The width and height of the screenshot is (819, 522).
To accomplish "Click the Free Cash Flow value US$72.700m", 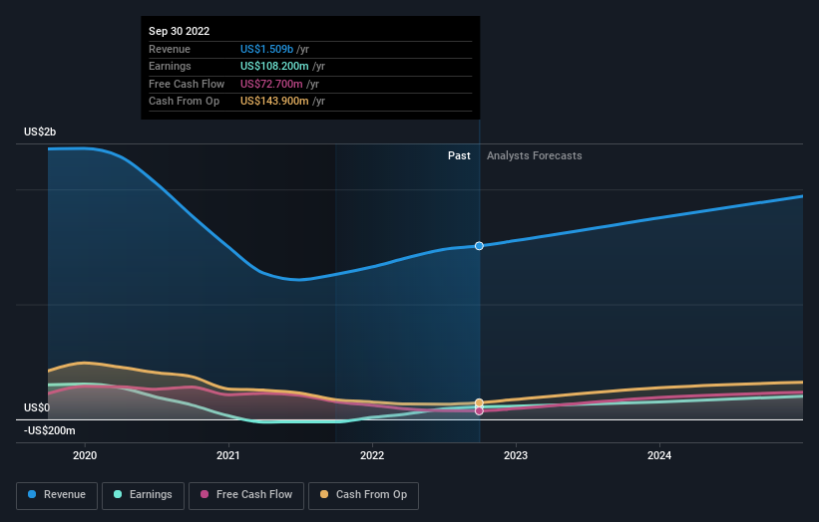I will pos(271,84).
